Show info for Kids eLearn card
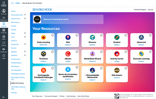156x99 pixels. pyautogui.click(x=126, y=68)
